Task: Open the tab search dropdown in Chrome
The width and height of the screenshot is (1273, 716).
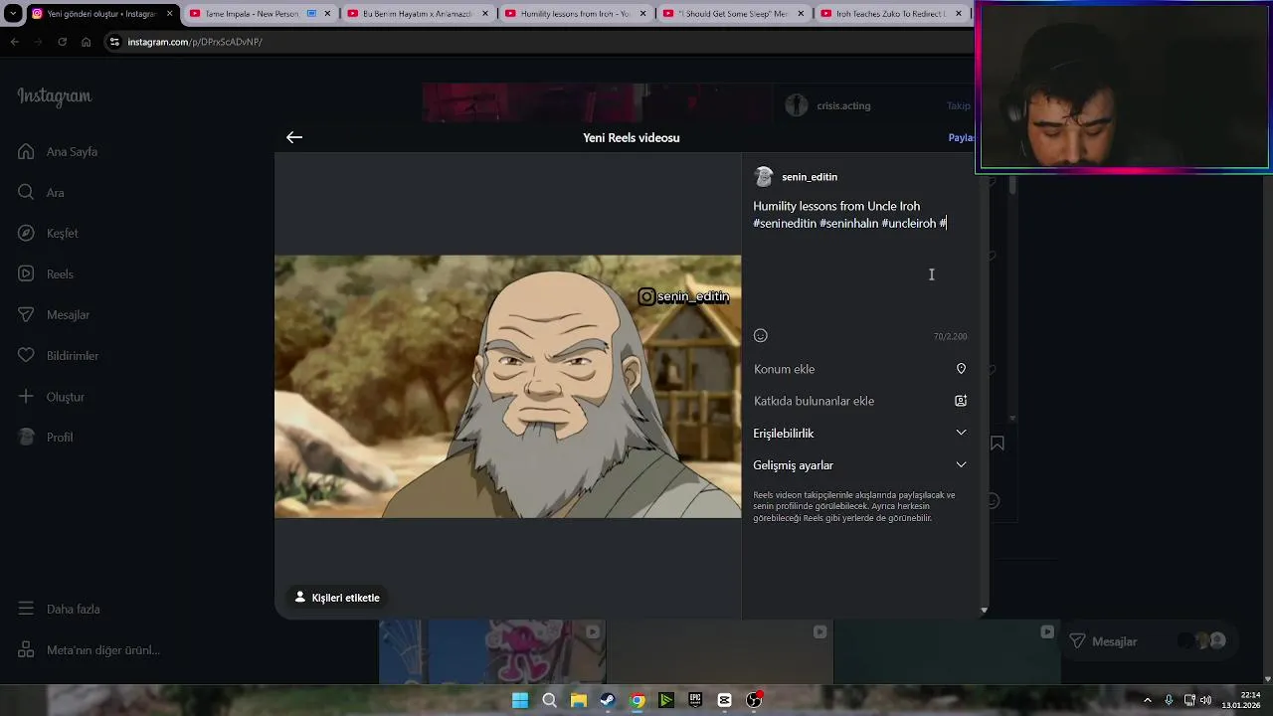Action: [13, 14]
